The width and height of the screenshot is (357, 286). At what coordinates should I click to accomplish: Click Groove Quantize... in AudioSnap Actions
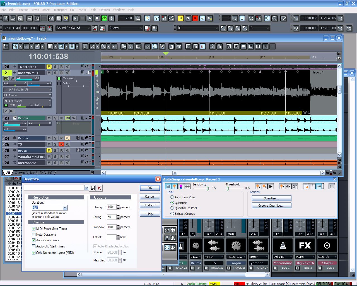(x=271, y=206)
